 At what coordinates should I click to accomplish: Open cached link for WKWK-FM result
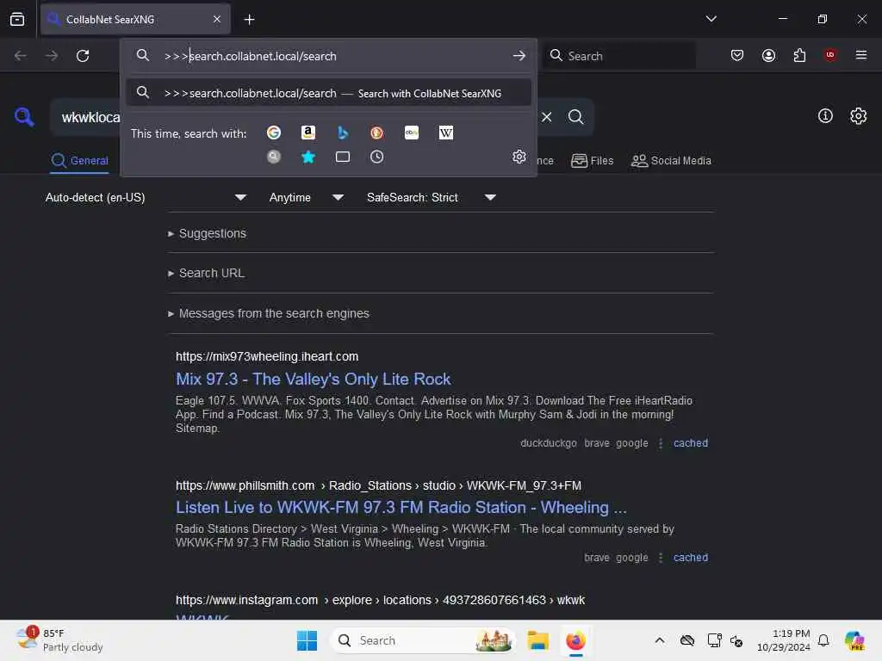pyautogui.click(x=691, y=558)
